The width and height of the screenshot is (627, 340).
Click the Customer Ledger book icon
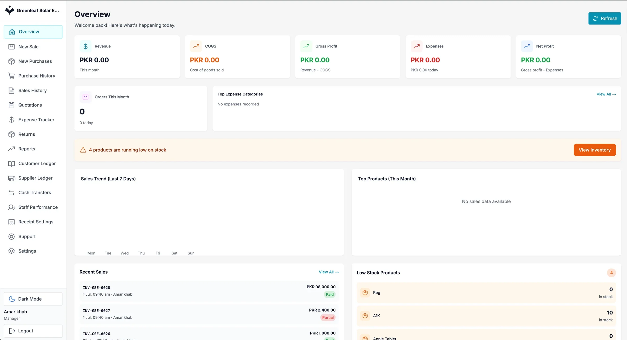[x=11, y=164]
